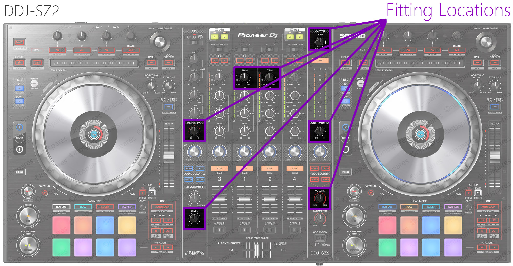The width and height of the screenshot is (513, 266).
Task: Click the left deck's LOAD PREPARE button
Action: coord(169,63)
